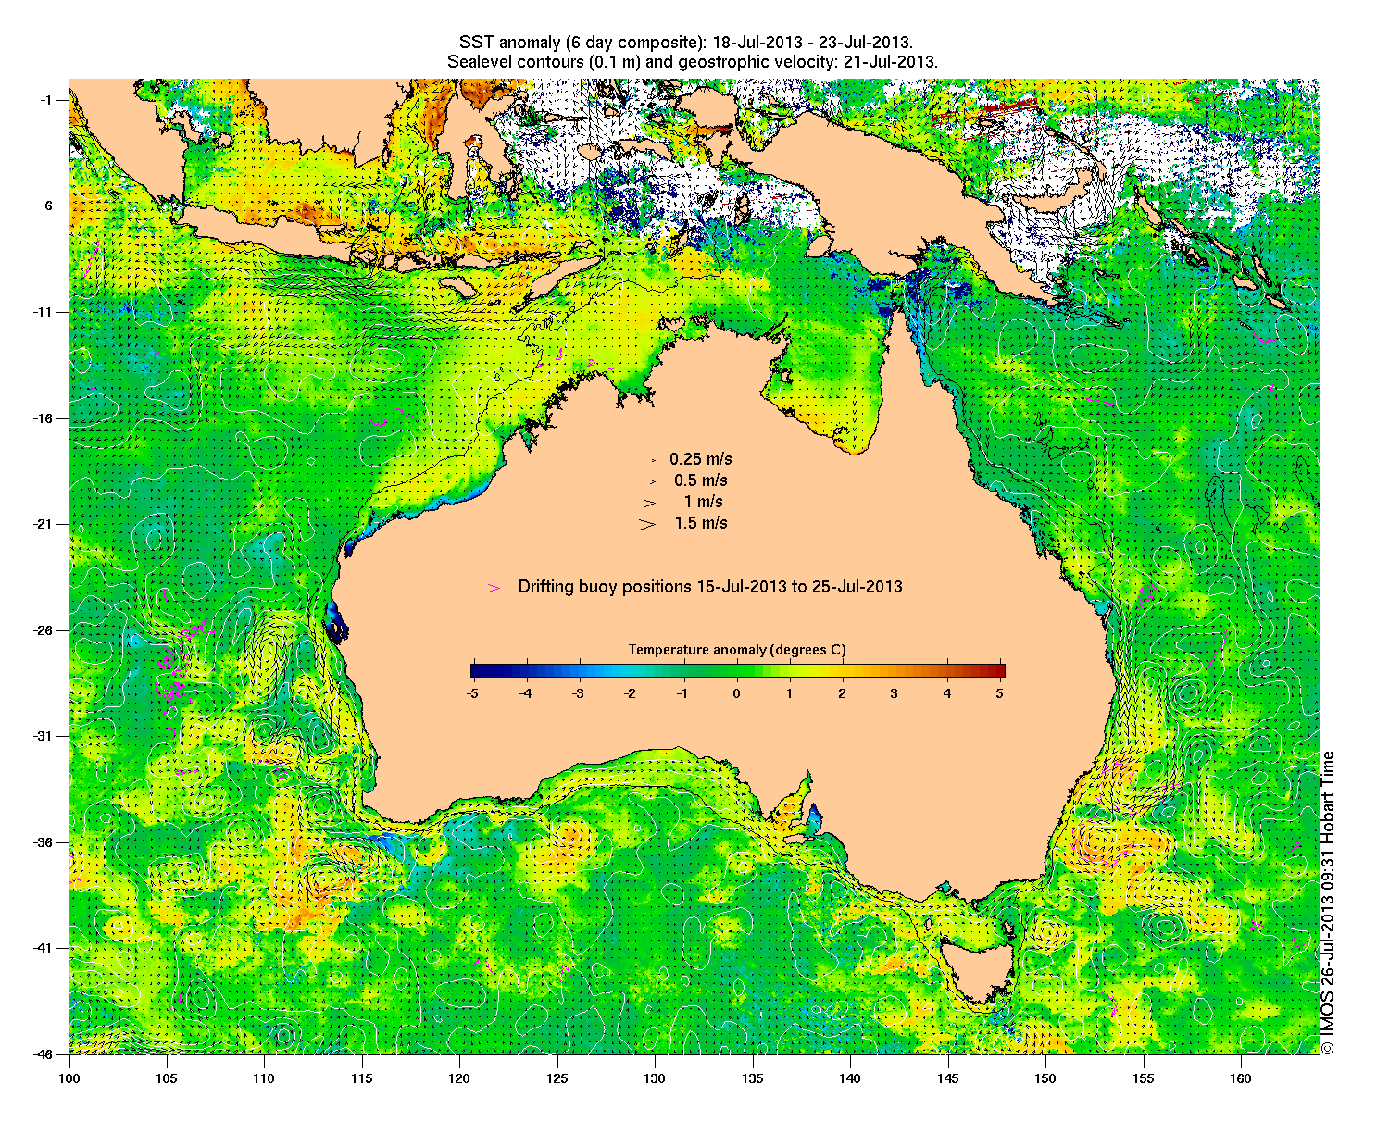
Task: Click the longitude axis label 145
Action: [x=947, y=1078]
